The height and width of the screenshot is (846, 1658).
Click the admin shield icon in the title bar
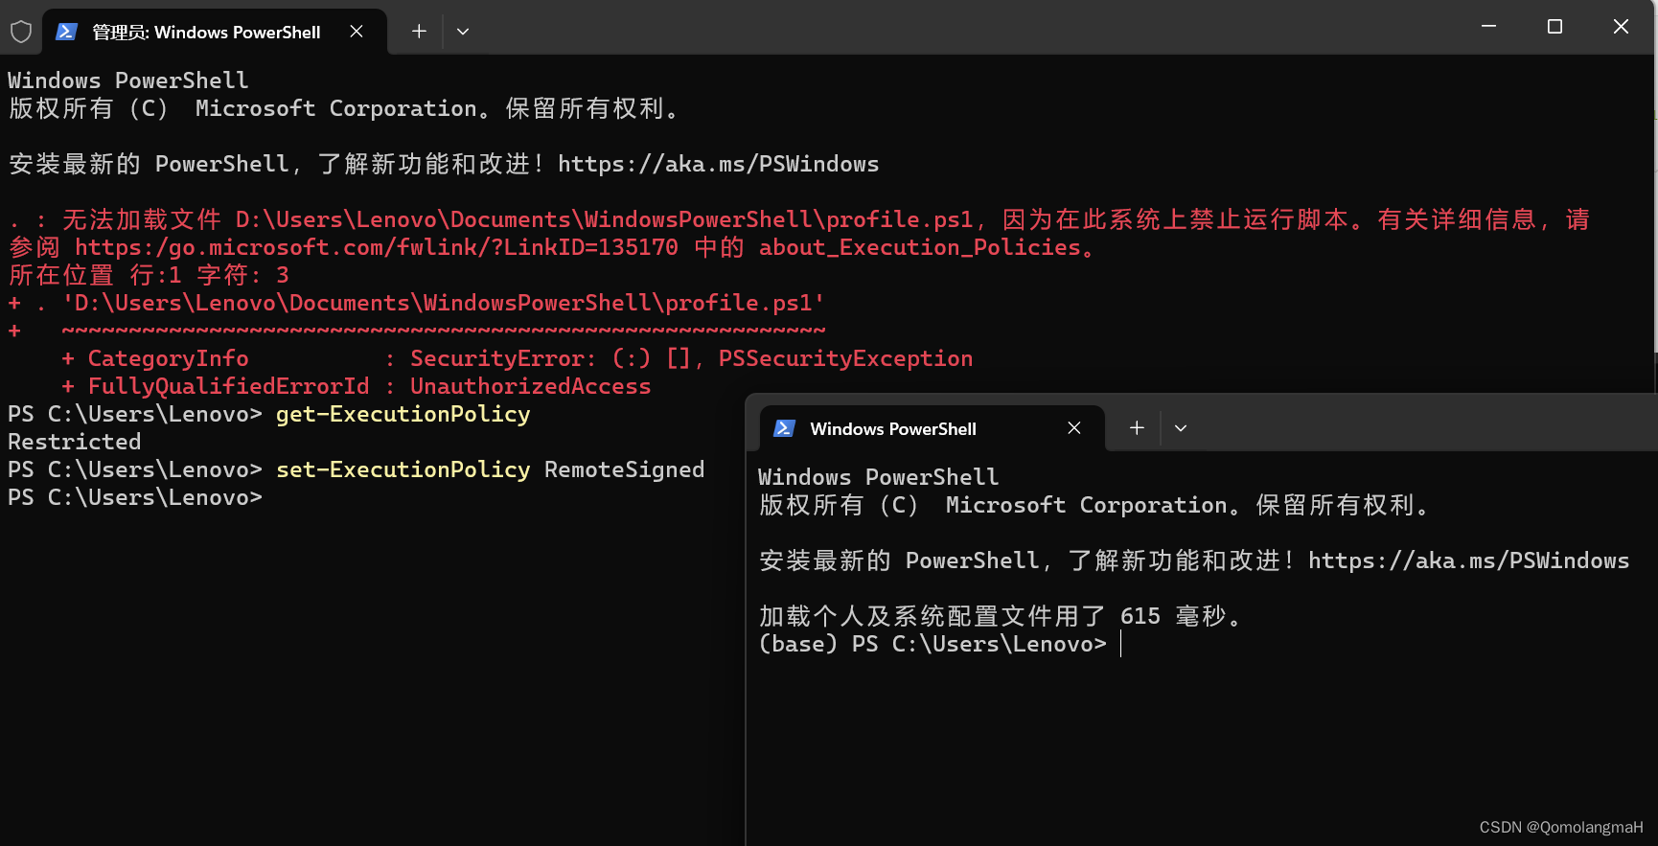(x=21, y=32)
